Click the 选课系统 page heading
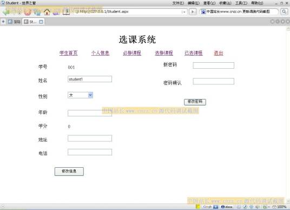 [x=137, y=40]
